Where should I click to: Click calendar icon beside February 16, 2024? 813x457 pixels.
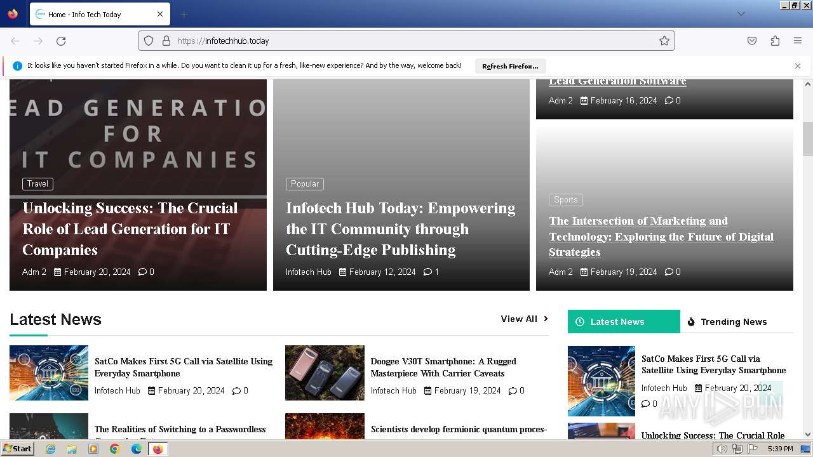click(x=584, y=100)
